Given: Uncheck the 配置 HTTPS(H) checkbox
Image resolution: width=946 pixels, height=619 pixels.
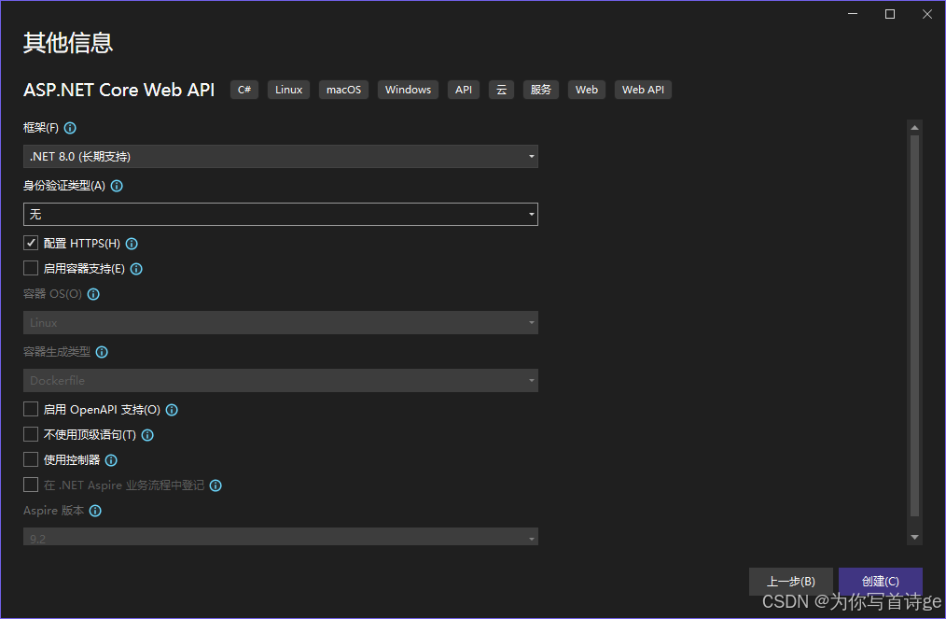Looking at the screenshot, I should pyautogui.click(x=31, y=243).
